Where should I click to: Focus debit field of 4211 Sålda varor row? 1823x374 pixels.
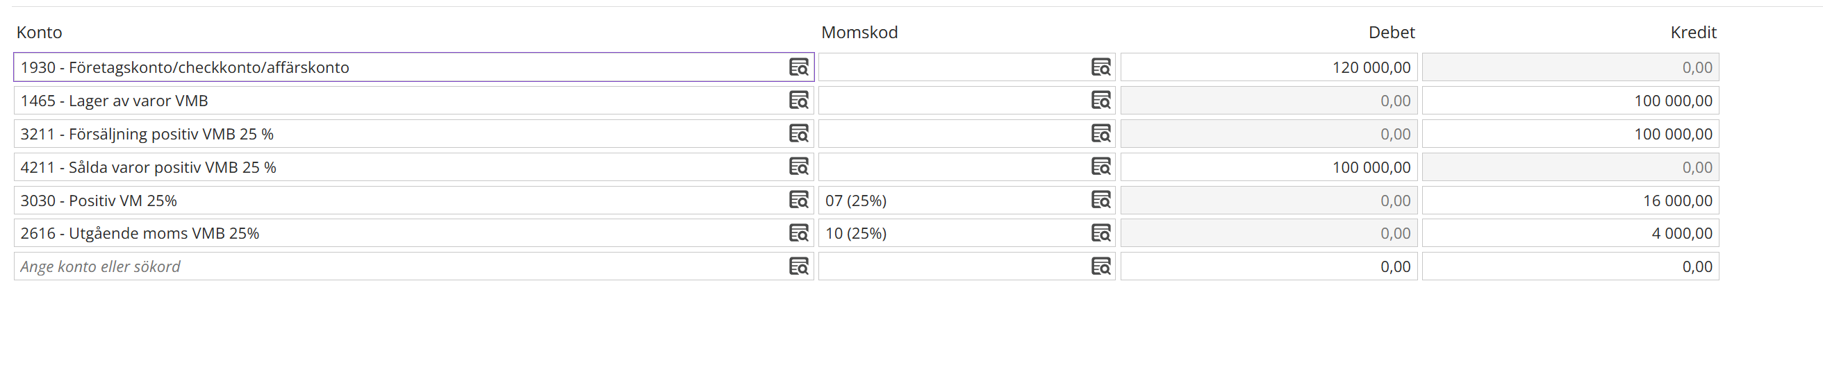coord(1268,167)
